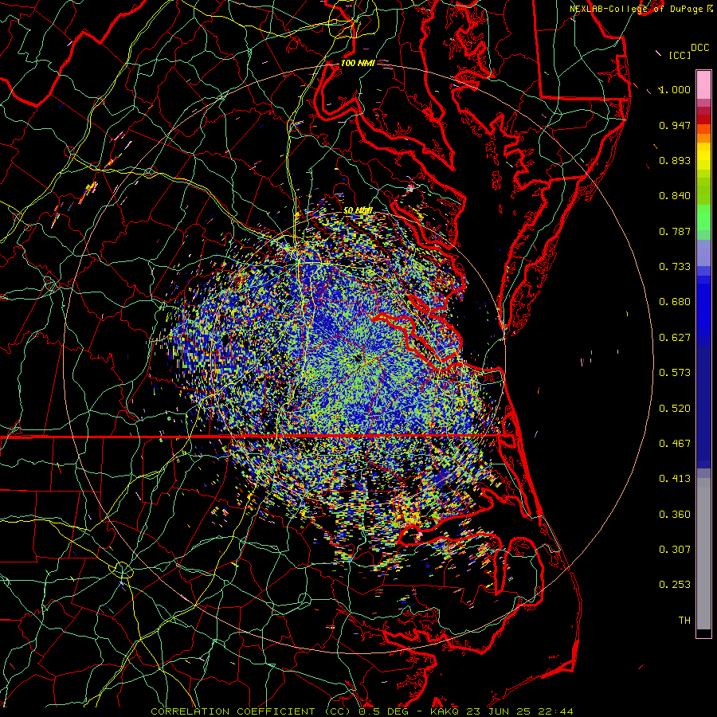Image resolution: width=717 pixels, height=717 pixels.
Task: Click the black radar site center point
Action: click(x=358, y=358)
